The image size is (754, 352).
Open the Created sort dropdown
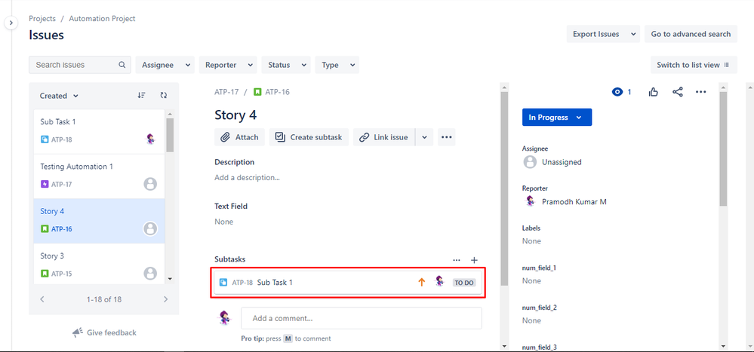[59, 96]
